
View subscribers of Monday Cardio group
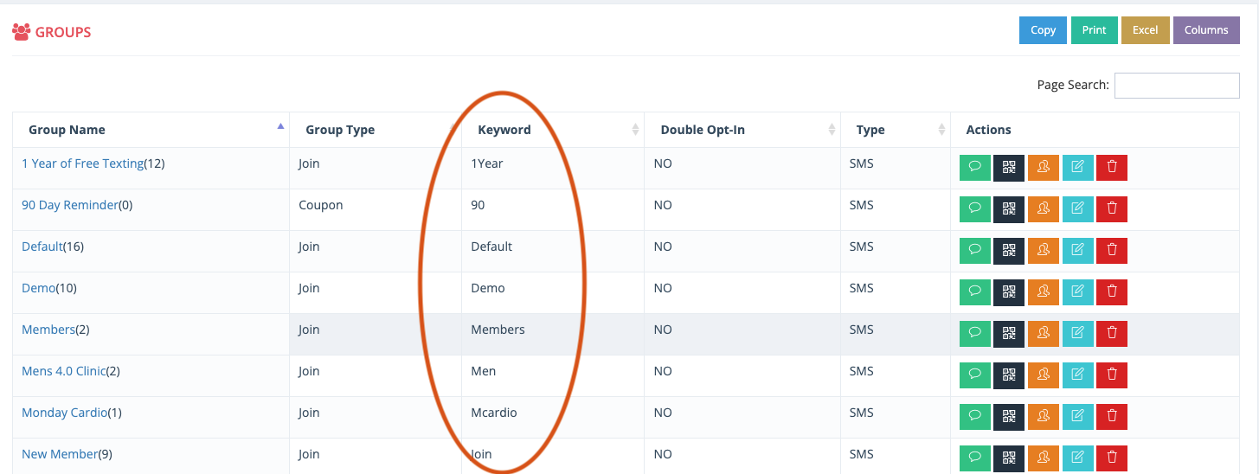coord(1044,417)
